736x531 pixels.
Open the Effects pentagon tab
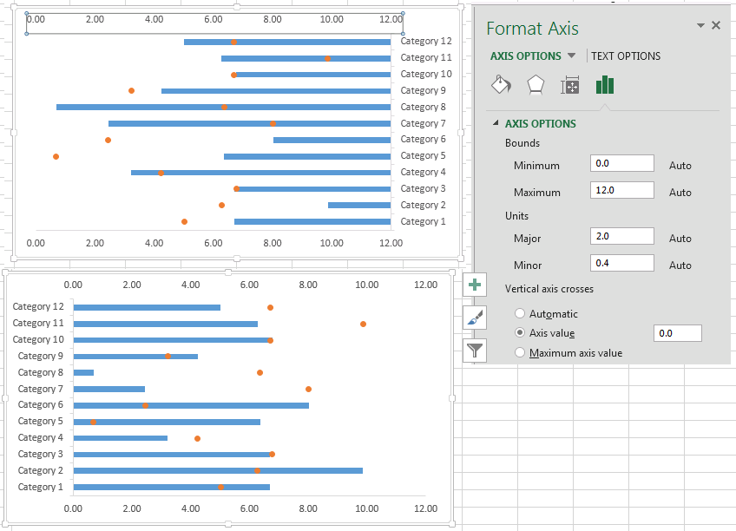(x=536, y=85)
